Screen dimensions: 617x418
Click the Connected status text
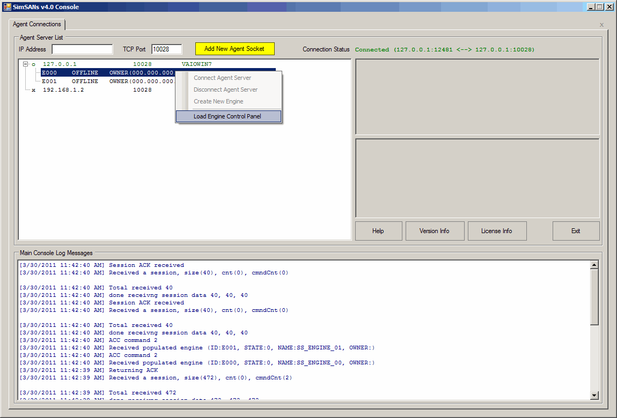point(445,49)
